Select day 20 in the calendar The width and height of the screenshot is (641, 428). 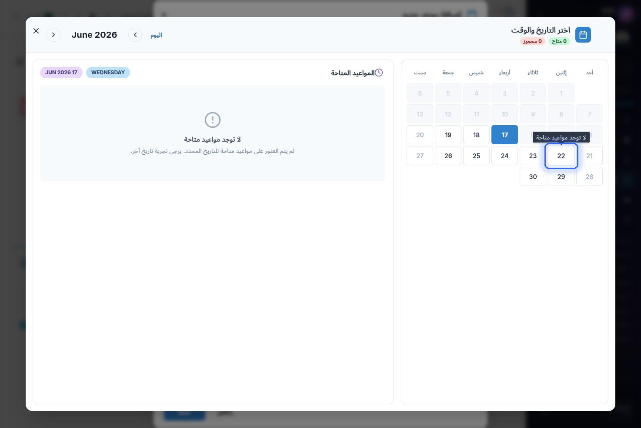(x=420, y=135)
